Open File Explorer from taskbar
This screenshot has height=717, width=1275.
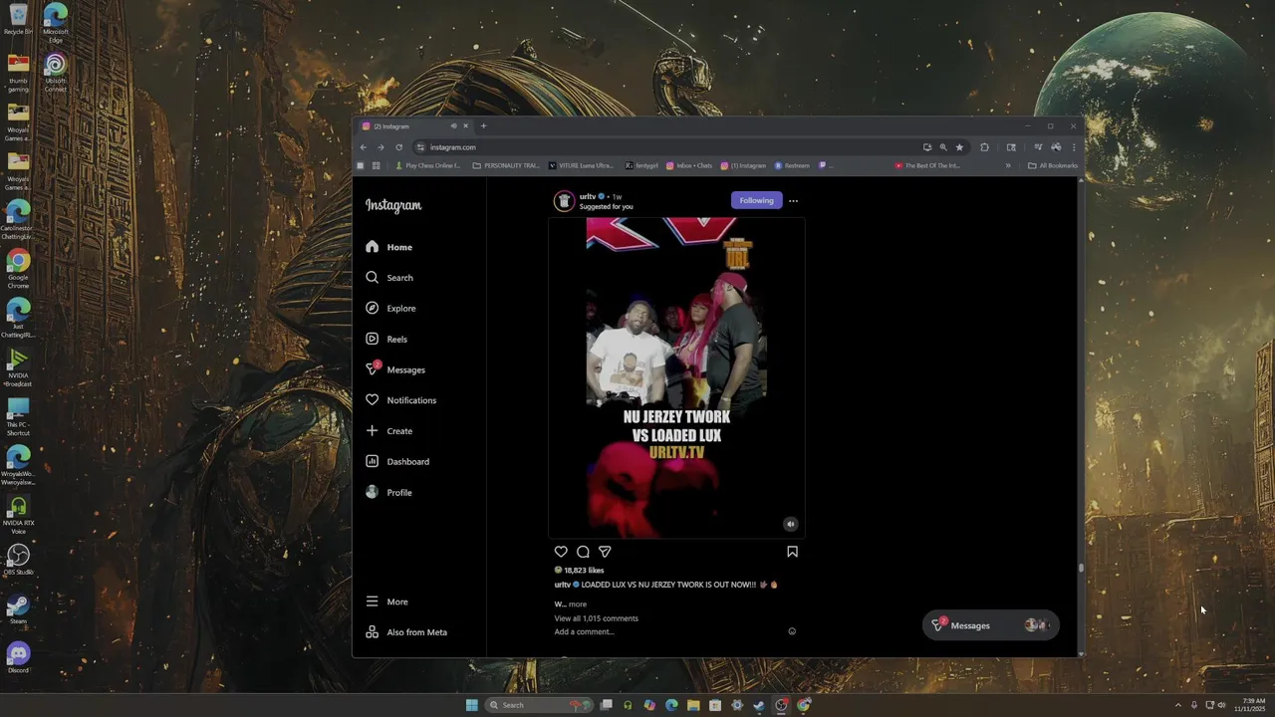[x=693, y=705]
